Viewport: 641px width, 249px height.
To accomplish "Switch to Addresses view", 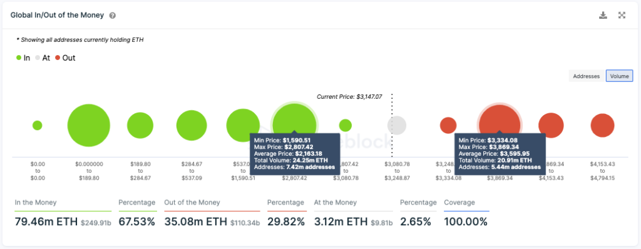I will click(586, 76).
